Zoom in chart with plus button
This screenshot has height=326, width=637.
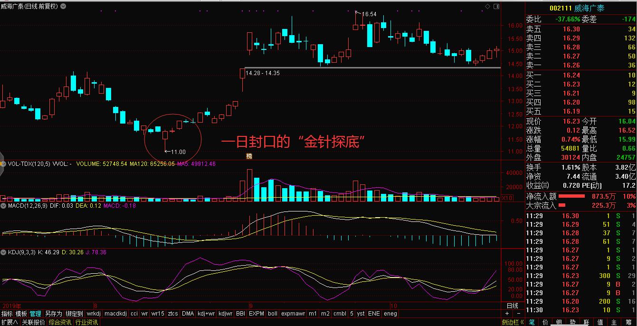(x=507, y=314)
